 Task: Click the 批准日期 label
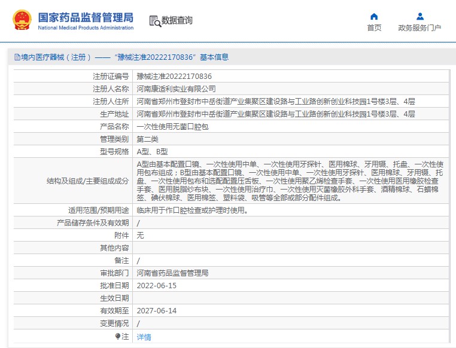coord(114,286)
